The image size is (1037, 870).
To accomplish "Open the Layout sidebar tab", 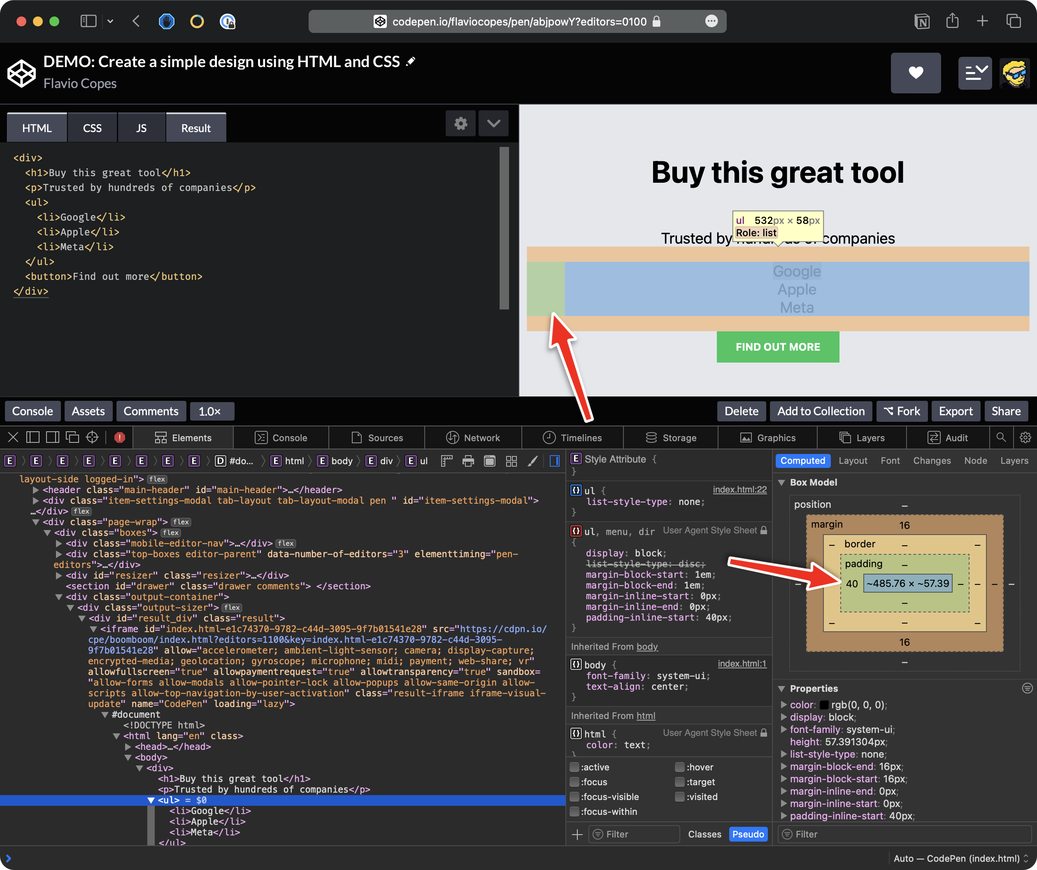I will point(853,461).
